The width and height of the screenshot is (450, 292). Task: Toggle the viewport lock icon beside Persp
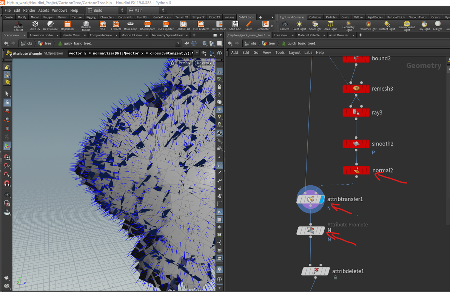[x=173, y=63]
